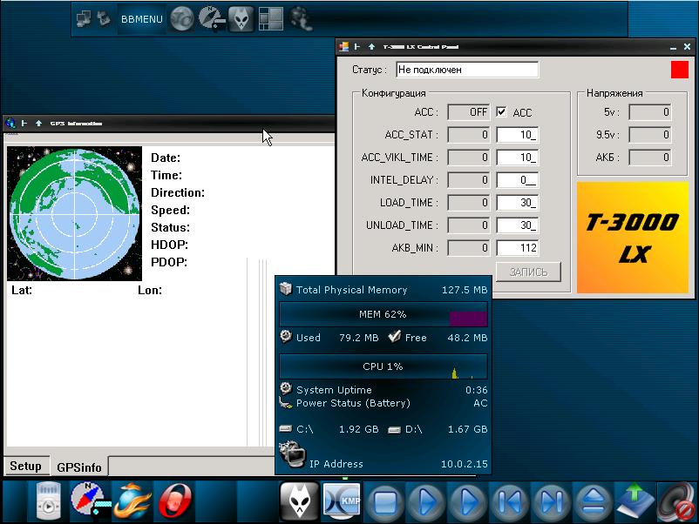Click the Previous track button
The image size is (699, 524).
click(509, 502)
